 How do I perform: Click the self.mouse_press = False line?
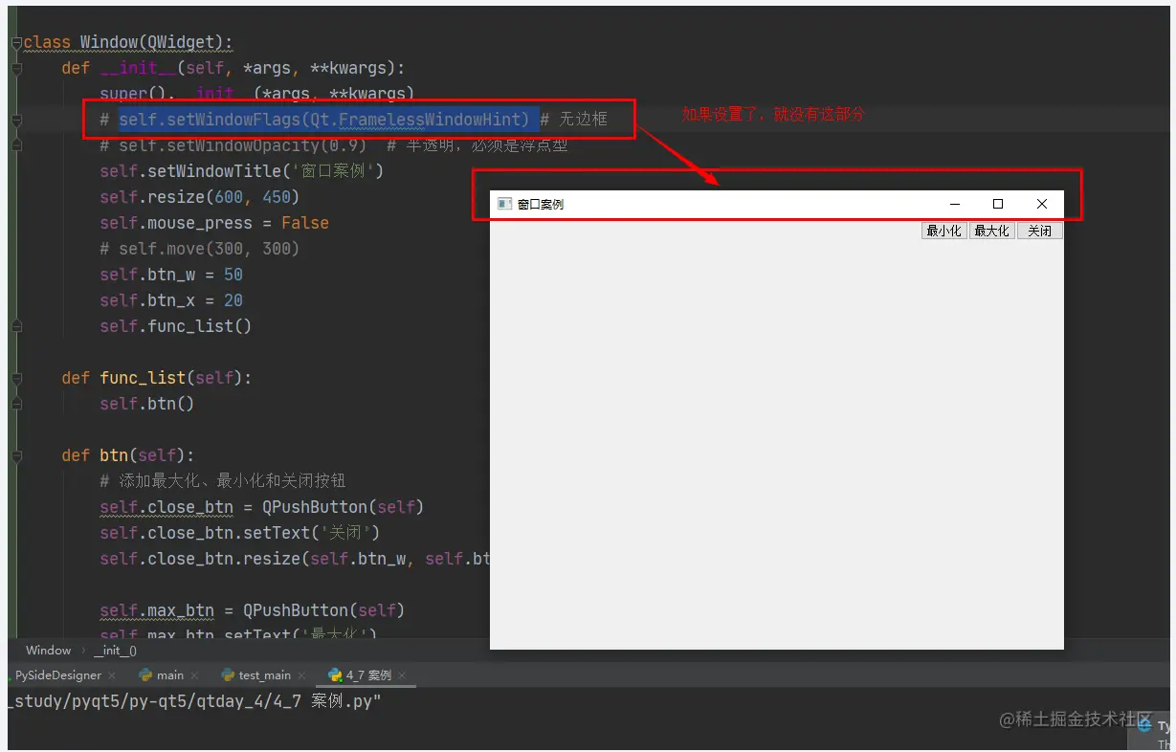[x=214, y=223]
